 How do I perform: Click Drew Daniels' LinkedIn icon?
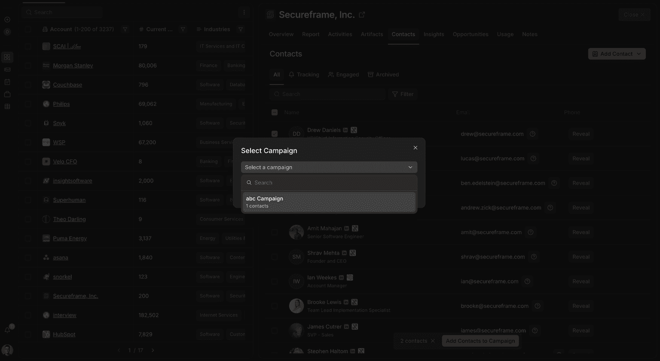click(x=345, y=130)
